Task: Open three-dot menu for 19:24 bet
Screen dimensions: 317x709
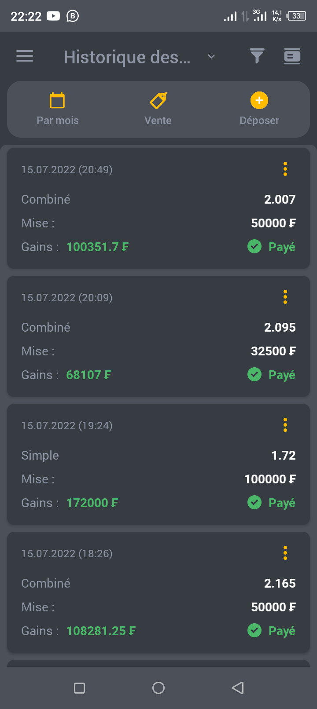Action: click(x=285, y=425)
